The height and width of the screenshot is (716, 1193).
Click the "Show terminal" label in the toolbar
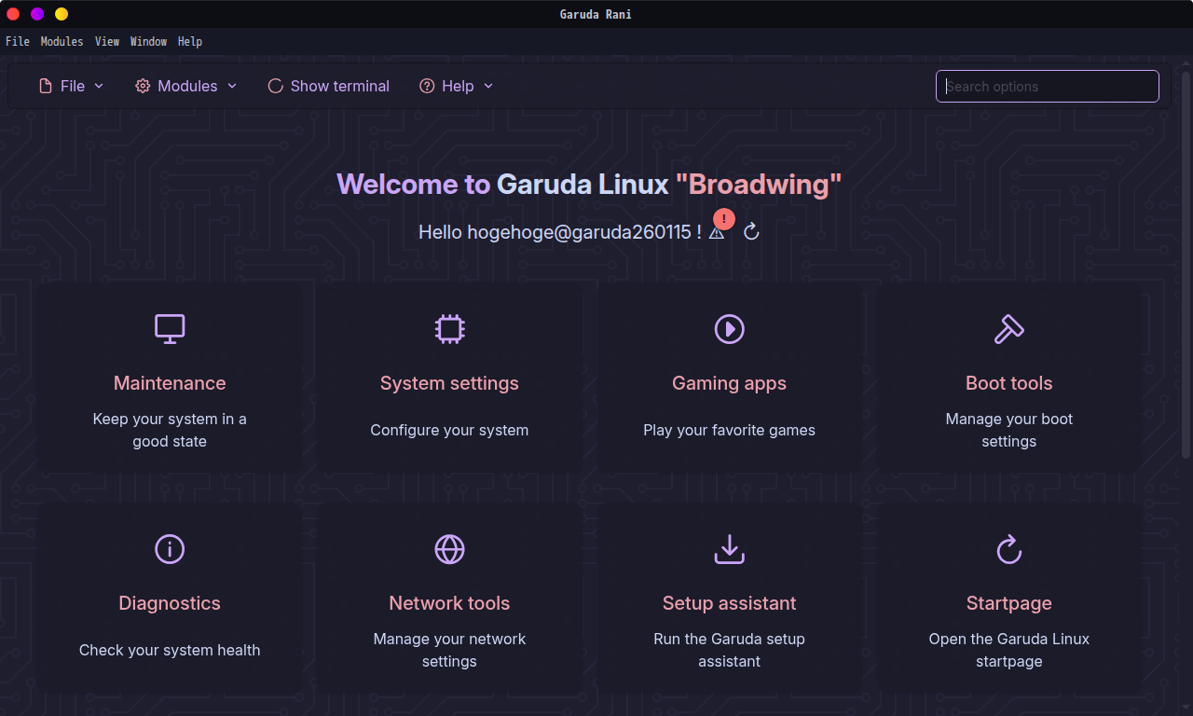tap(340, 86)
